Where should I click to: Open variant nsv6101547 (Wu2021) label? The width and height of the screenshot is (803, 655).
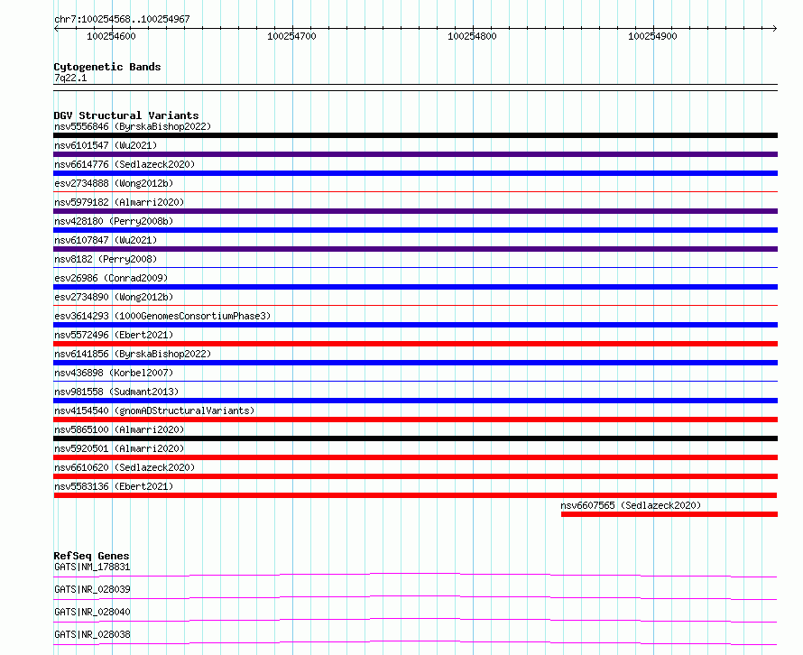pos(106,145)
